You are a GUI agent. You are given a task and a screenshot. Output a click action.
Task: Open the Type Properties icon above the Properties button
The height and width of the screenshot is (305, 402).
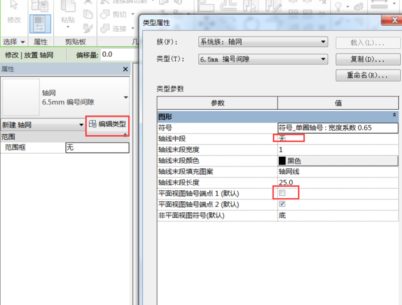tap(40, 5)
